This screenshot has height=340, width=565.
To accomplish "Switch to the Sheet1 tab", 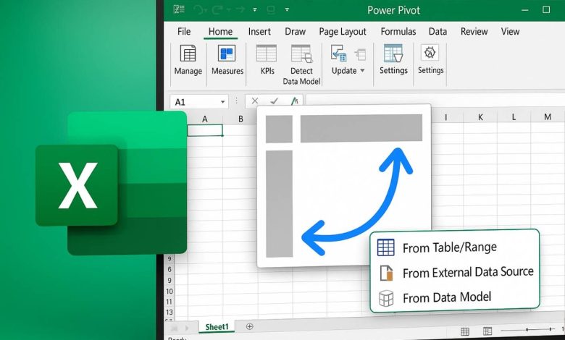I will [216, 327].
